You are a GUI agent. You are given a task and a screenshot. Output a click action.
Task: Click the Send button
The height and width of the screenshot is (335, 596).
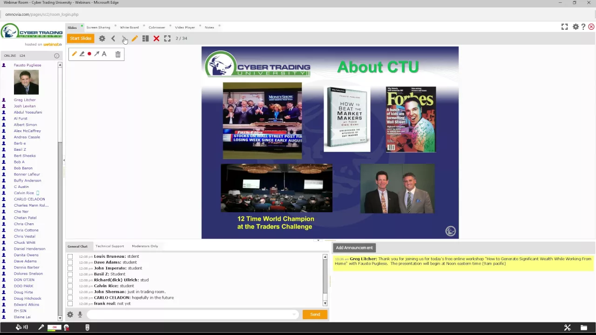315,315
